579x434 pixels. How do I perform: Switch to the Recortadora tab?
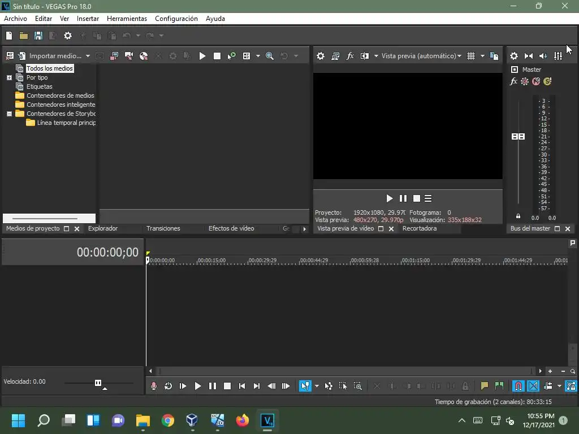pyautogui.click(x=420, y=228)
